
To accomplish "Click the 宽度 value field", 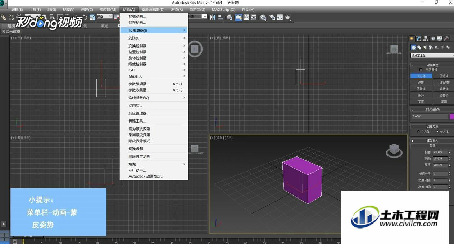I will (x=440, y=159).
